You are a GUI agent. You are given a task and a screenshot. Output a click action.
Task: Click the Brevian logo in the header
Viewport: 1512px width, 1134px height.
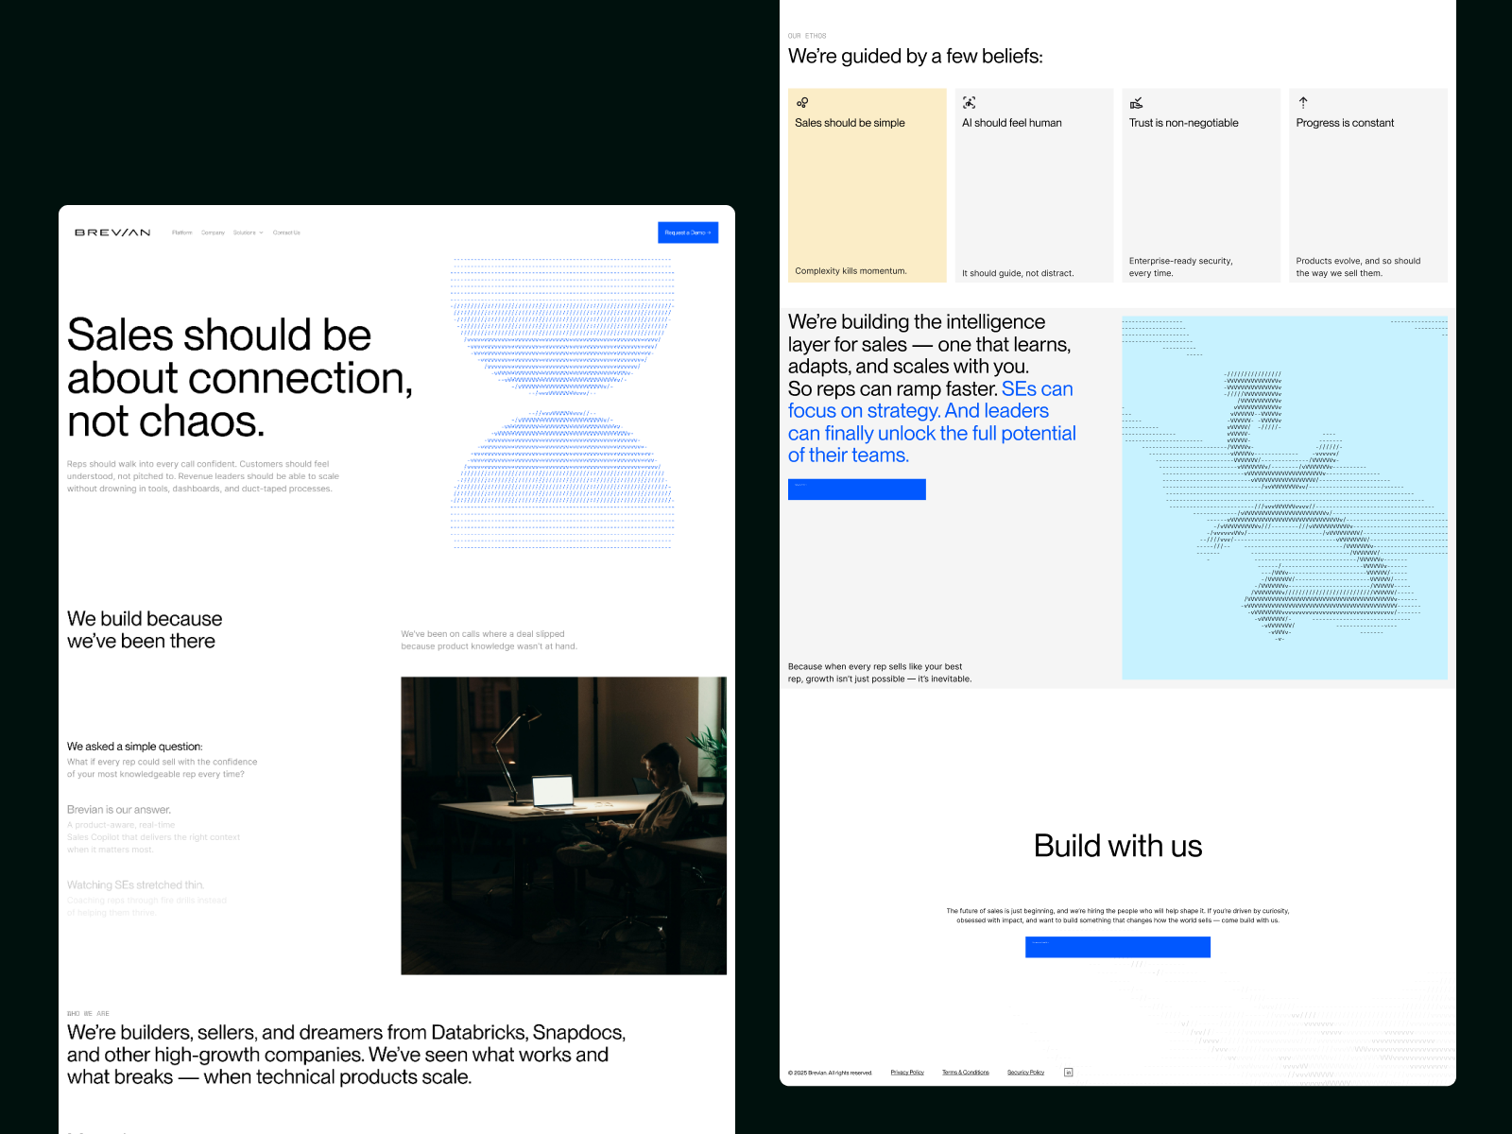112,232
